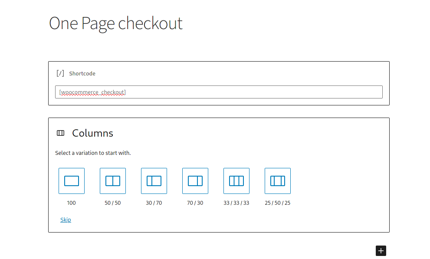430x259 pixels.
Task: Click the '33 / 33 / 33' layout label
Action: 236,203
